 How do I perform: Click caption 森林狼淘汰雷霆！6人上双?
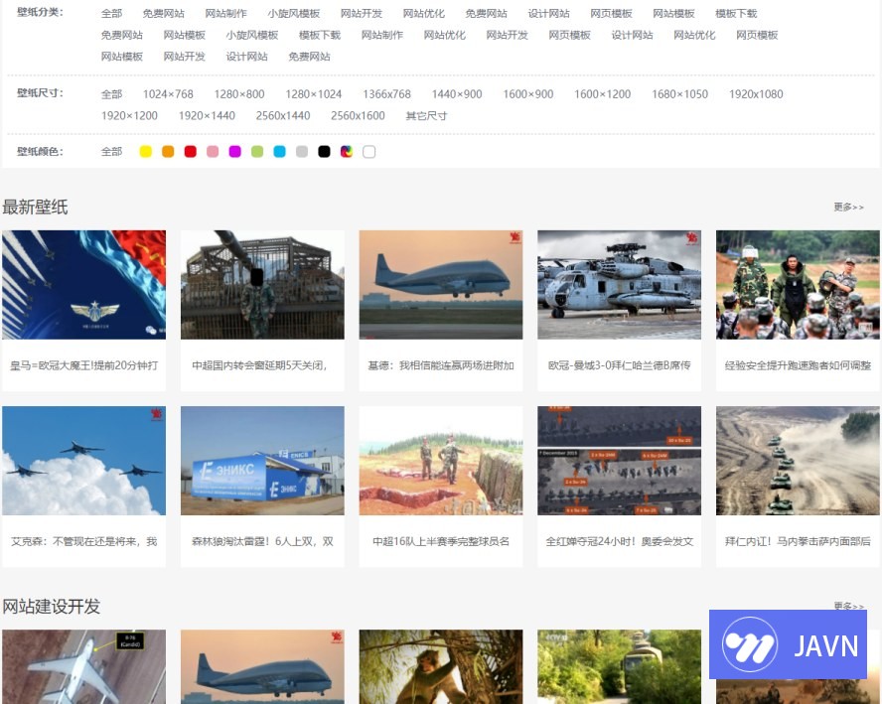pyautogui.click(x=262, y=541)
